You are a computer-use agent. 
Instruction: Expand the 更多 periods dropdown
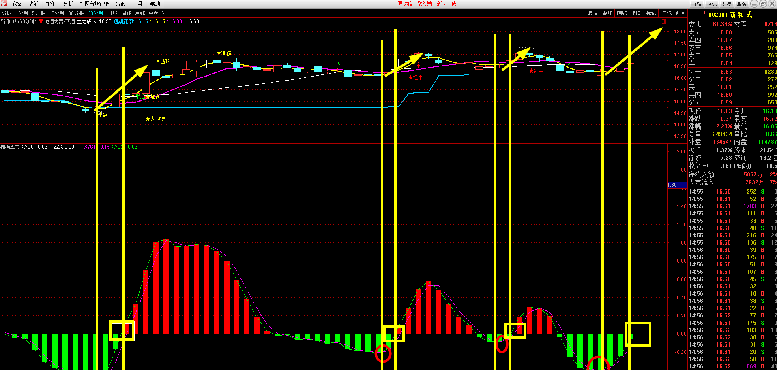click(x=157, y=13)
